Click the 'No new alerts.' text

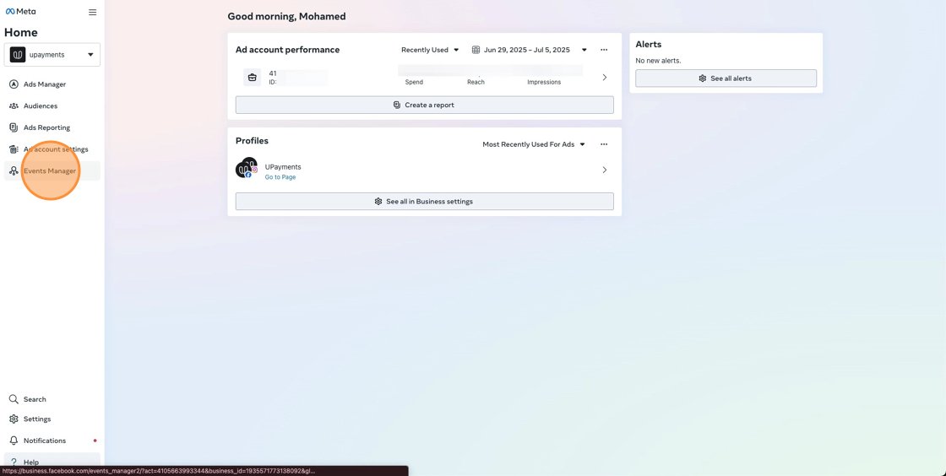[x=658, y=61]
